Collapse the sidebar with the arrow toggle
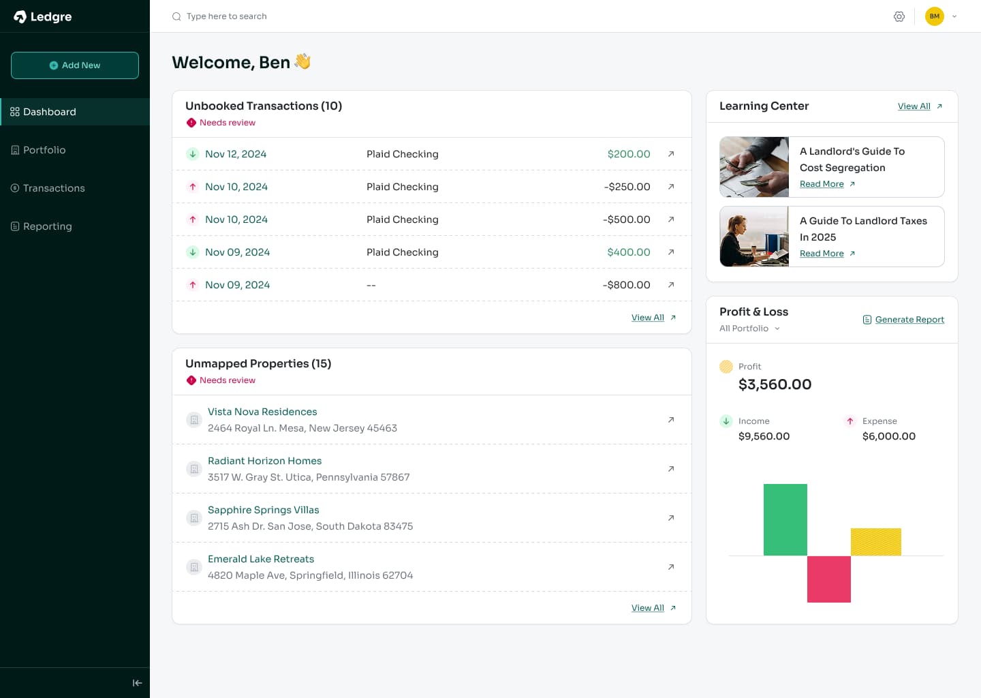 (137, 682)
